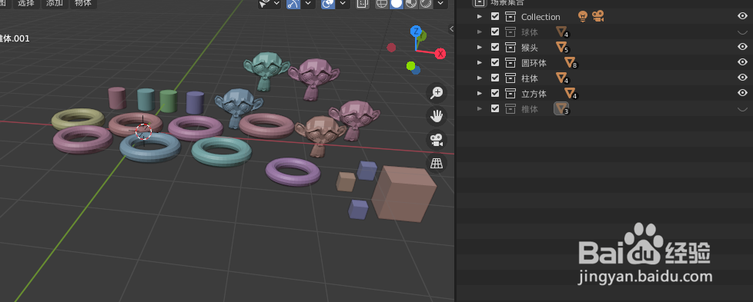This screenshot has width=753, height=302.
Task: Hide the 柱体 collection with eye icon
Action: coord(742,78)
